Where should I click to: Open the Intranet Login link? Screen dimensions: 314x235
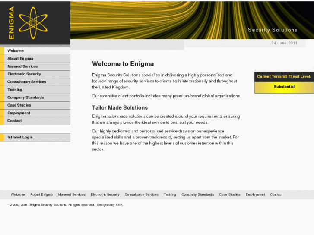click(x=35, y=138)
